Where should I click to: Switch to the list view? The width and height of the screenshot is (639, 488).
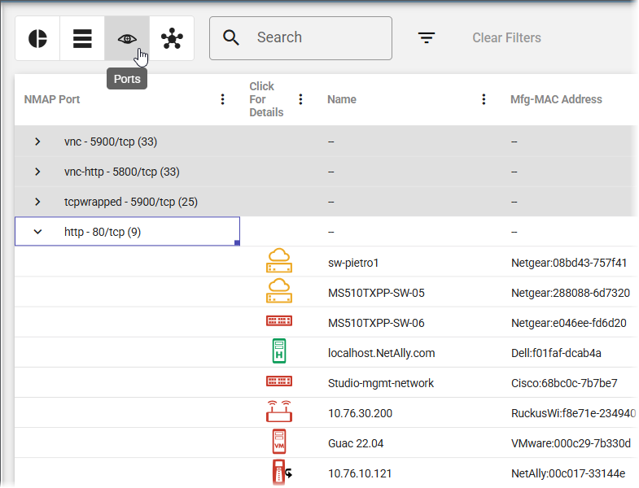point(82,39)
